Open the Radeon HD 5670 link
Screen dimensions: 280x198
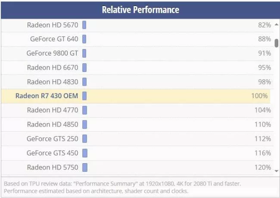click(x=53, y=25)
